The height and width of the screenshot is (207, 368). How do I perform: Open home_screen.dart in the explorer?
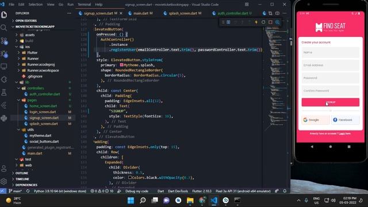43,106
